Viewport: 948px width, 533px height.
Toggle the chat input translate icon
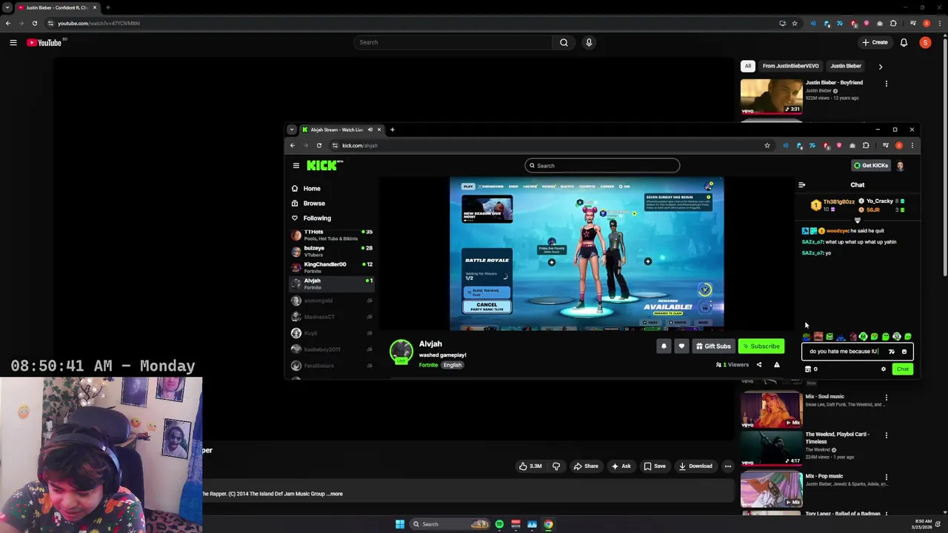(892, 352)
